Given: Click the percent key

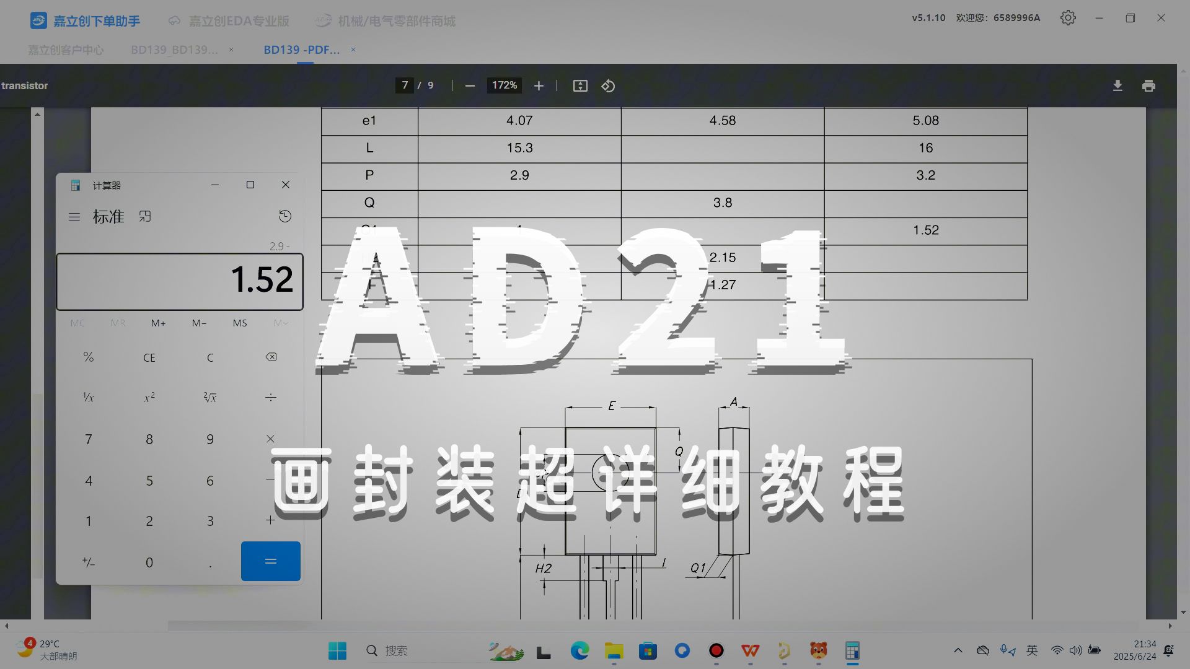Looking at the screenshot, I should click(x=89, y=357).
